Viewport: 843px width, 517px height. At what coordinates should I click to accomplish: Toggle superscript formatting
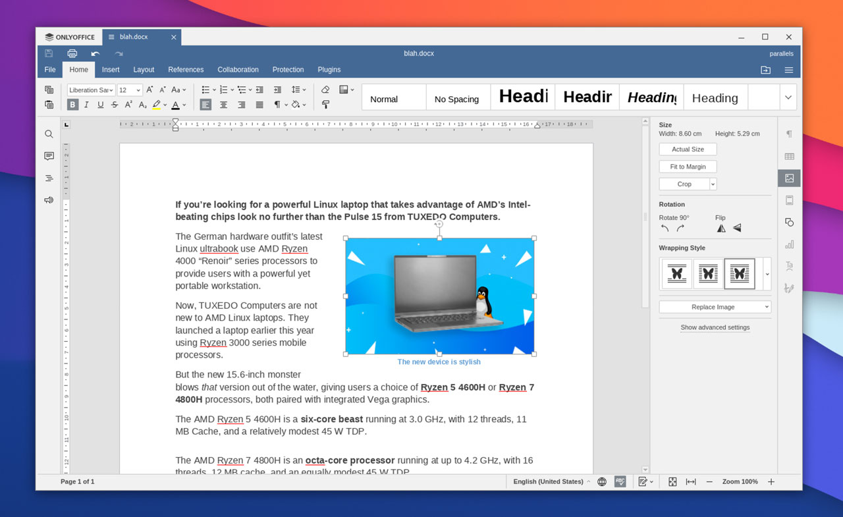pos(128,105)
